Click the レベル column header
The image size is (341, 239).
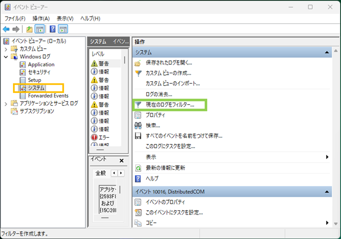[x=98, y=54]
